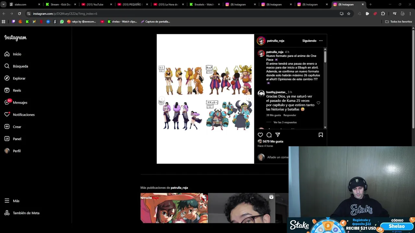Go back in browser history
The height and width of the screenshot is (233, 415).
click(4, 14)
